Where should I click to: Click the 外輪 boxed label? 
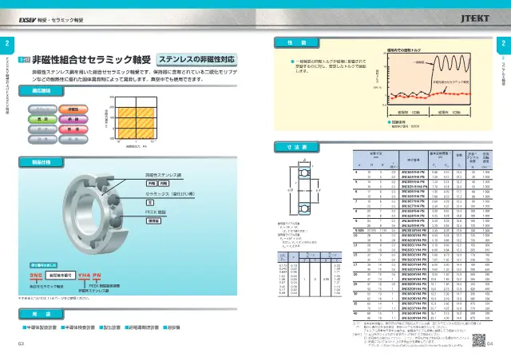click(x=151, y=184)
